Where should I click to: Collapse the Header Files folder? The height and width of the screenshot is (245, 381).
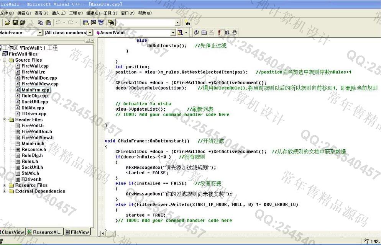point(5,119)
